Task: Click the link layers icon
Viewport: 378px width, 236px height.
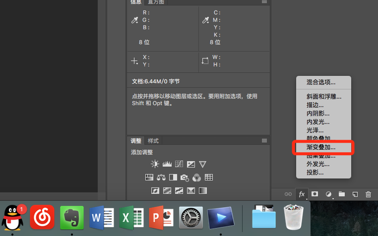Action: 288,194
